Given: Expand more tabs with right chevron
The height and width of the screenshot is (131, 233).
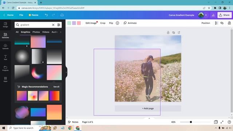Looking at the screenshot, I should click(x=60, y=32).
